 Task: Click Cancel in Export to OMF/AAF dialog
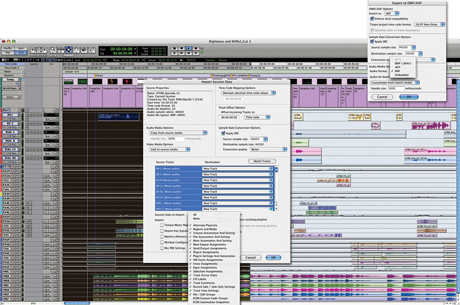click(x=382, y=96)
